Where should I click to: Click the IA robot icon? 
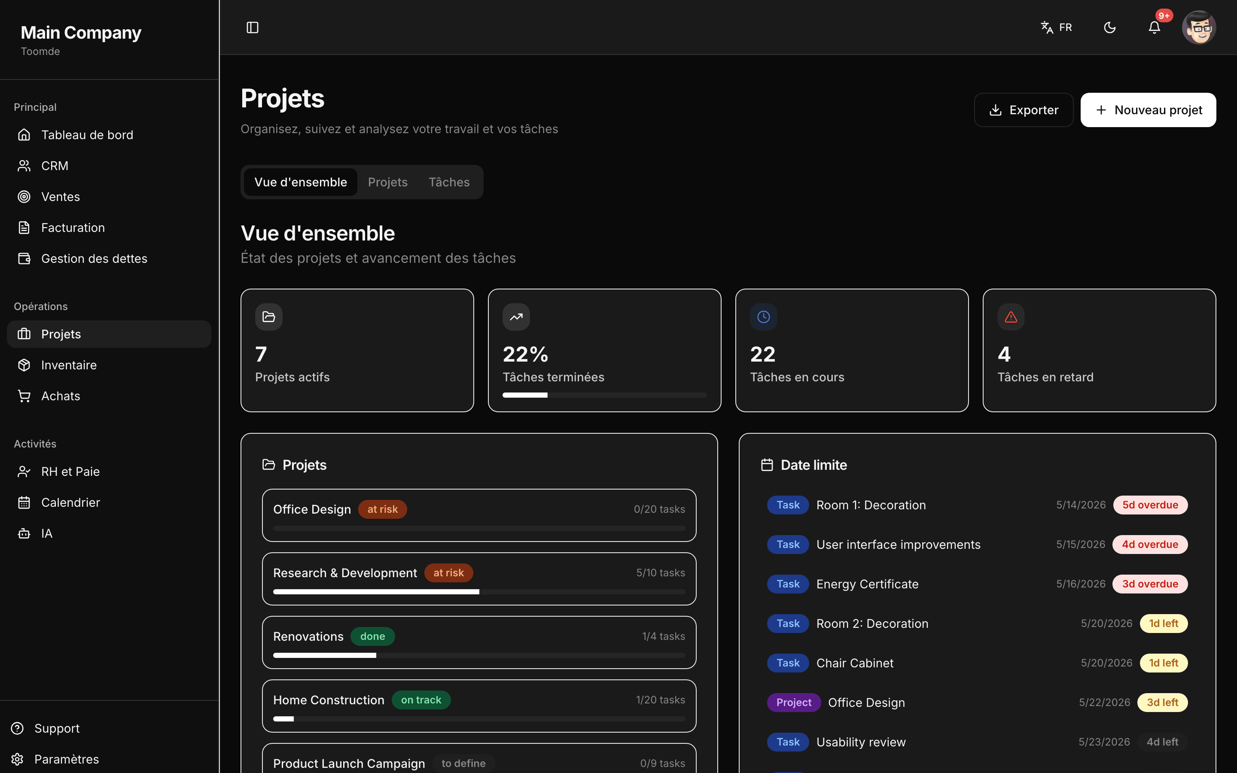click(x=24, y=533)
